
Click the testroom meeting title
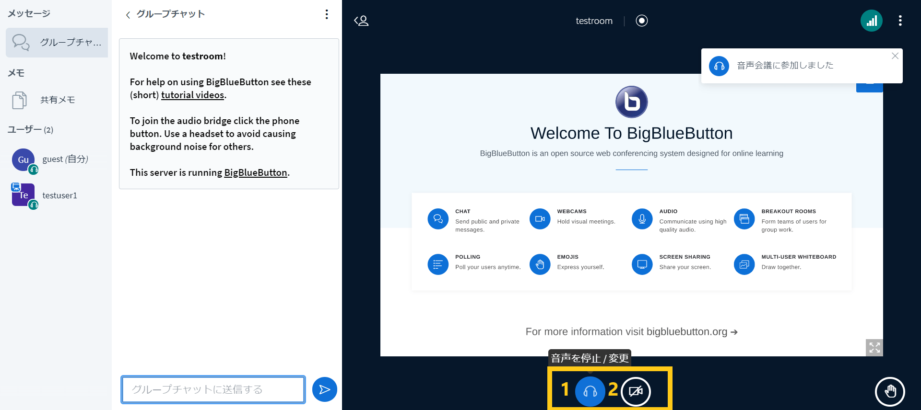click(x=594, y=21)
